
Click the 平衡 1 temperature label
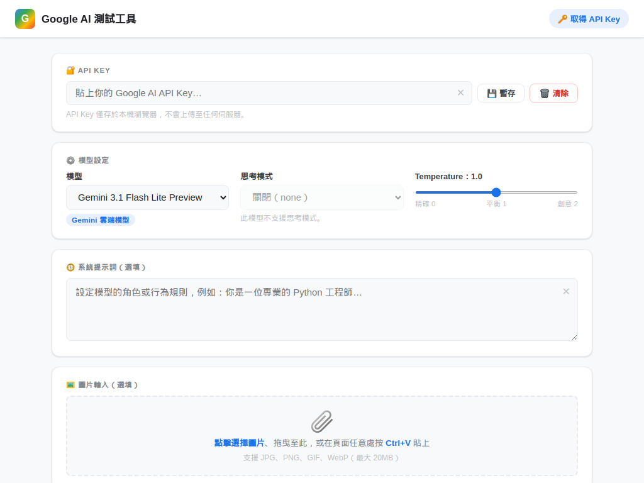[496, 204]
